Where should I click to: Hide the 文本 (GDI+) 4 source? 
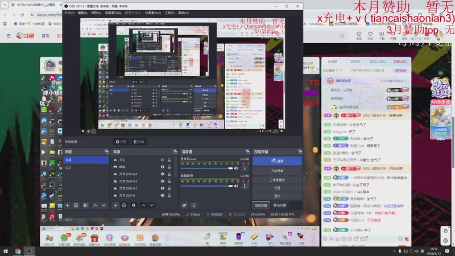(x=163, y=174)
